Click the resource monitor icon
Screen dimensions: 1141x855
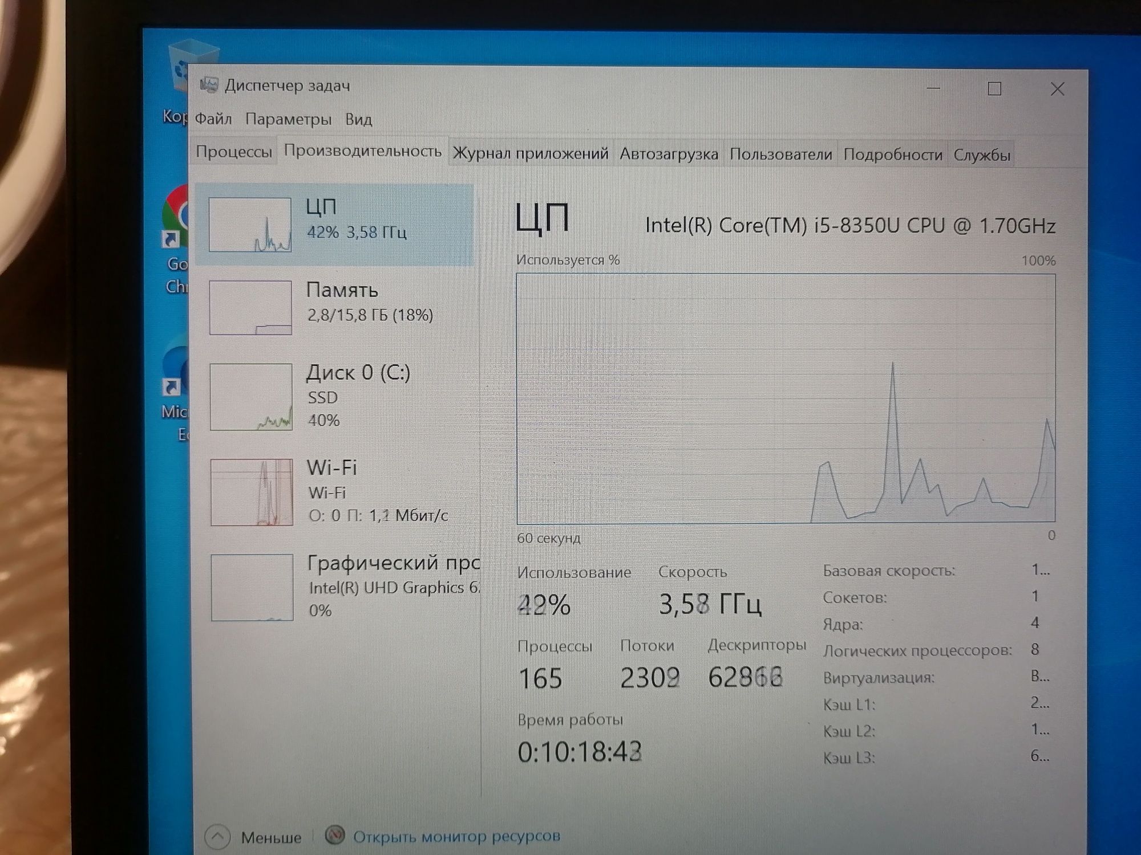click(x=335, y=836)
